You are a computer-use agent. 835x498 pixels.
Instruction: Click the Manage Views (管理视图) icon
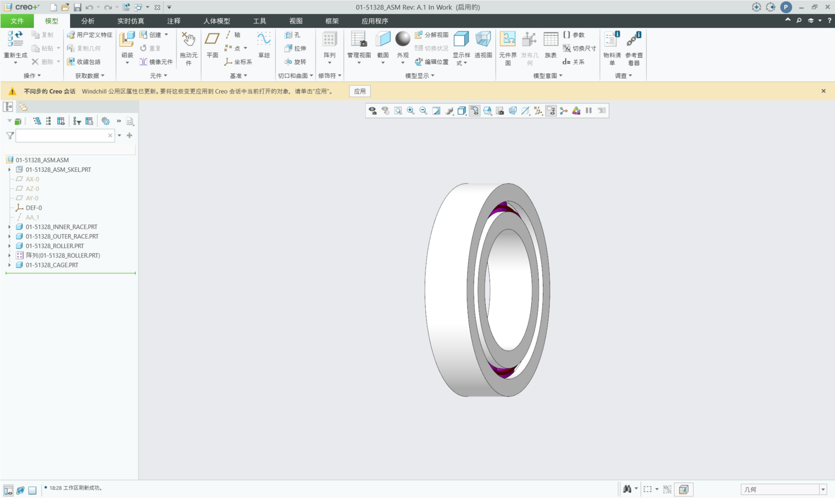(358, 40)
